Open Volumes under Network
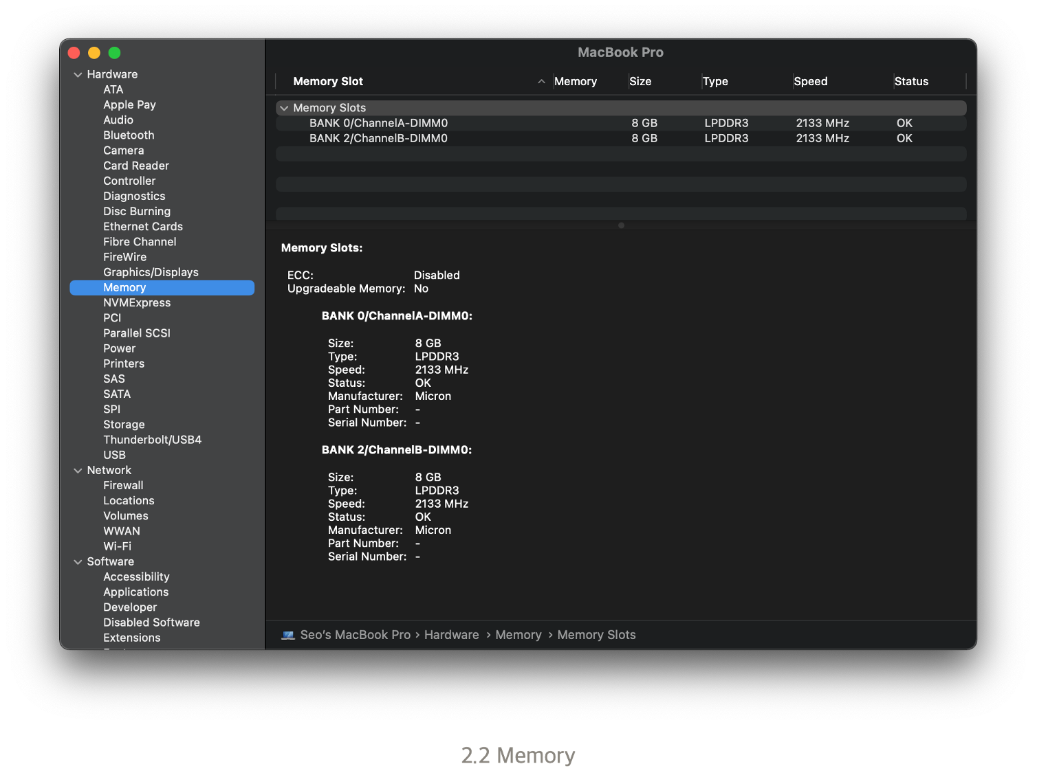This screenshot has width=1037, height=773. click(126, 516)
